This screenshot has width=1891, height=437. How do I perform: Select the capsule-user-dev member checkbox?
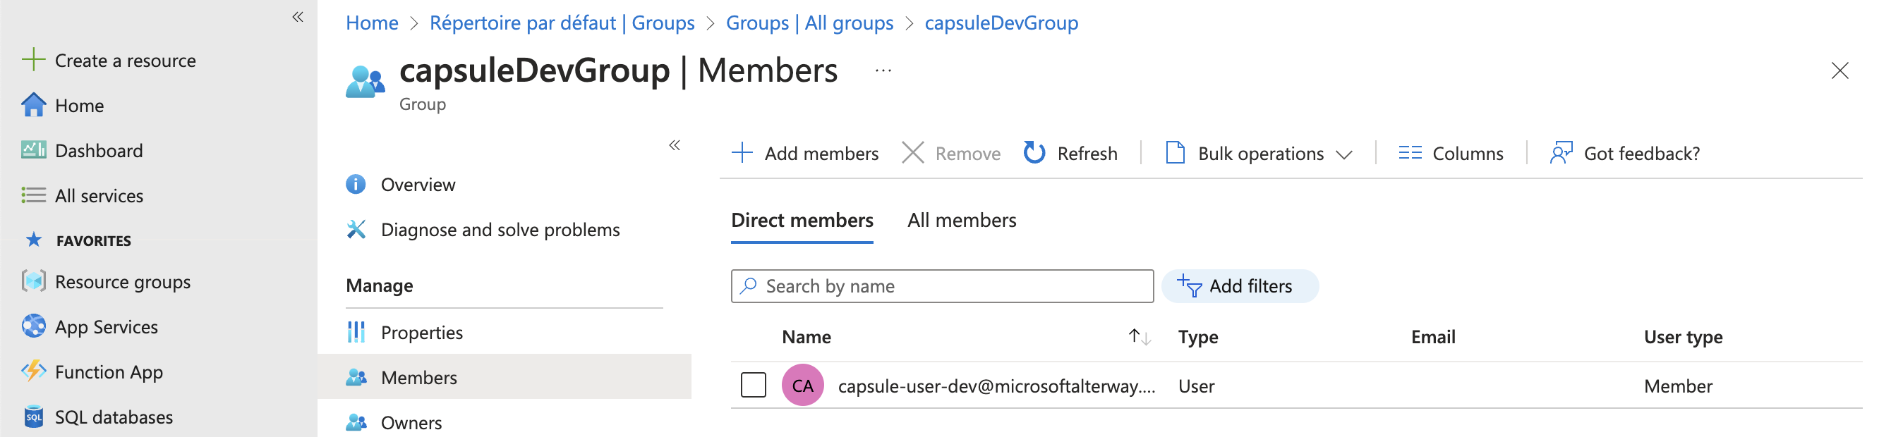click(x=753, y=385)
